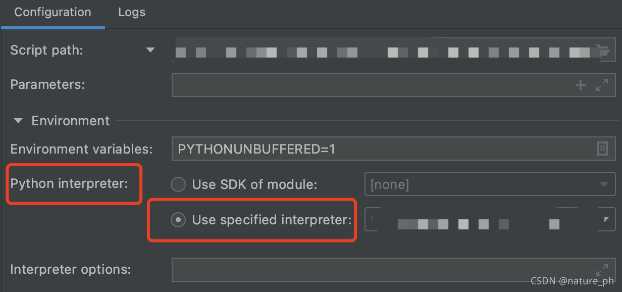
Task: Switch to the Logs tab
Action: coord(131,12)
